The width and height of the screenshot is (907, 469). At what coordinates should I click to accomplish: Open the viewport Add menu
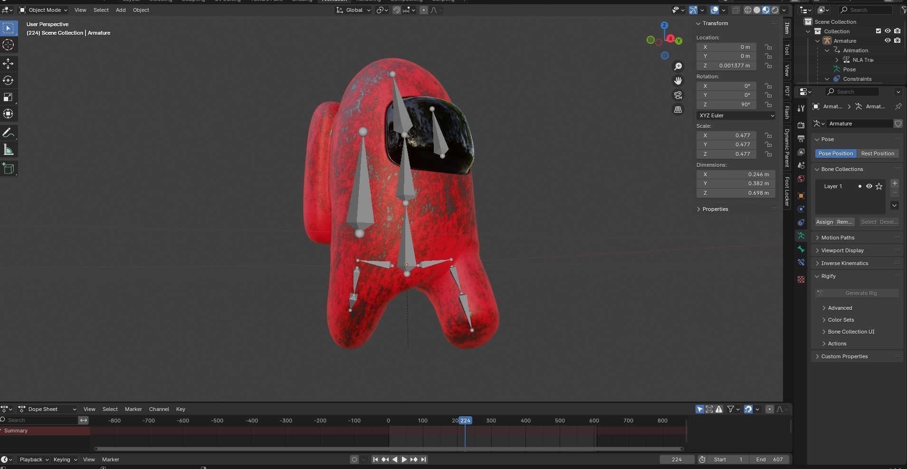(x=121, y=10)
